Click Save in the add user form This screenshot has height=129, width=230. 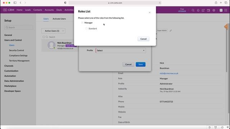pos(141,64)
